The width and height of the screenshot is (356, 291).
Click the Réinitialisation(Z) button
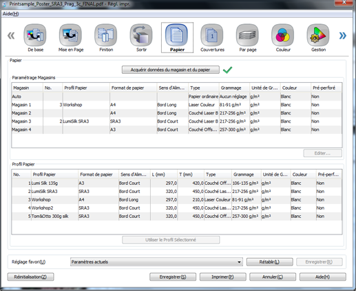(30, 277)
